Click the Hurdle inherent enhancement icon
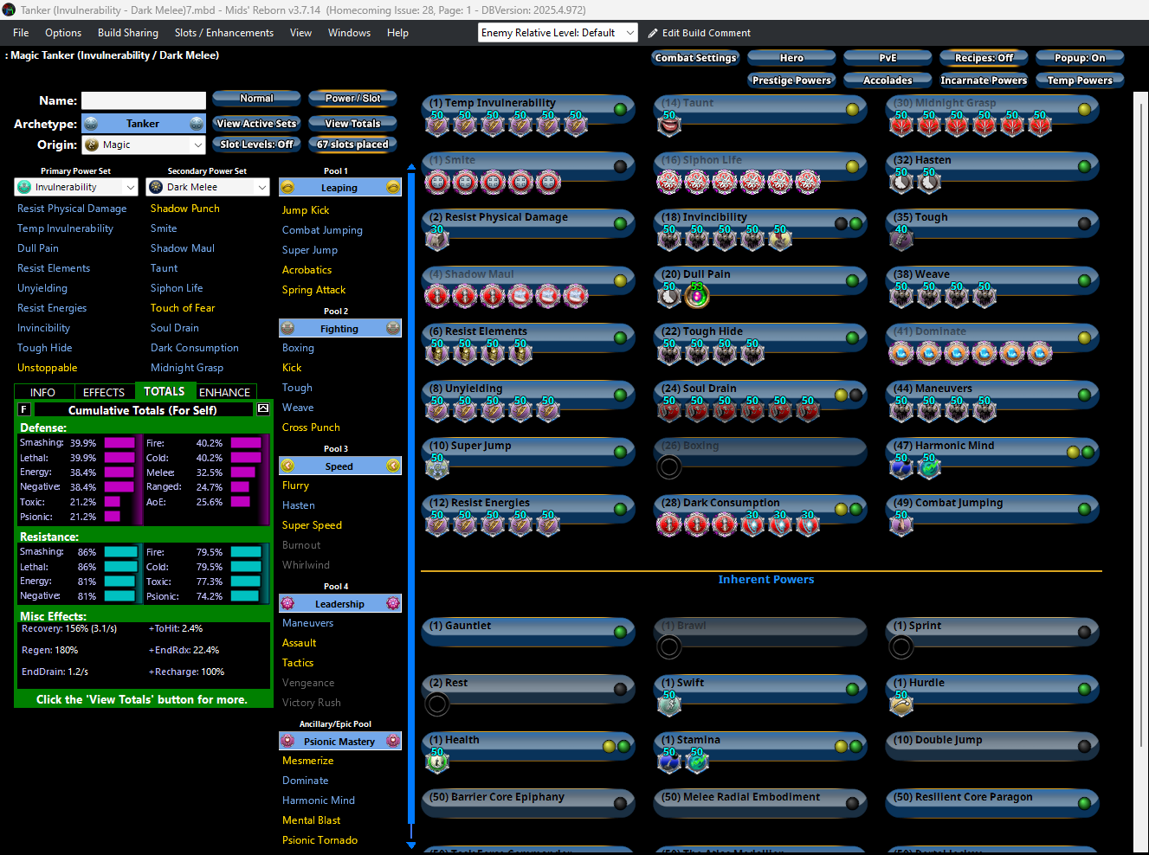 pos(901,704)
